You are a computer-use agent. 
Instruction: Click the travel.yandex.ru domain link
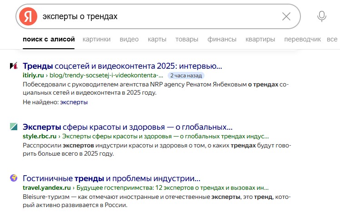(47, 188)
